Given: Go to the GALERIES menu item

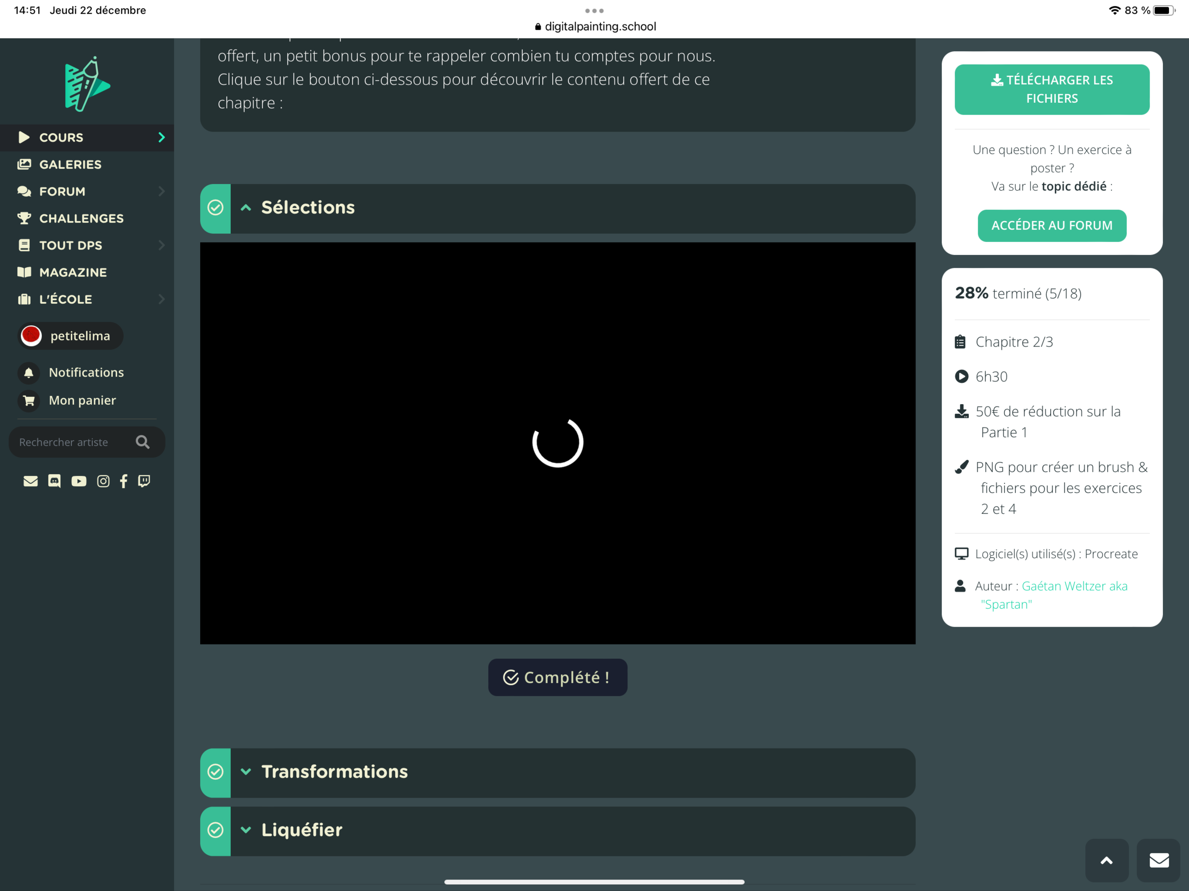Looking at the screenshot, I should pos(70,165).
